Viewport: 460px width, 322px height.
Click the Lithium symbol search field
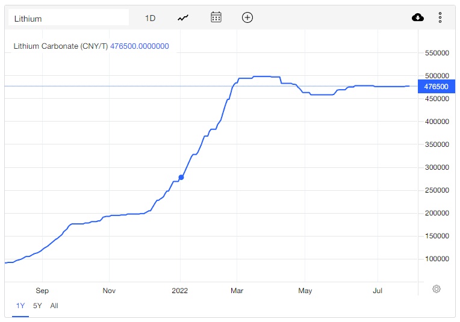68,18
